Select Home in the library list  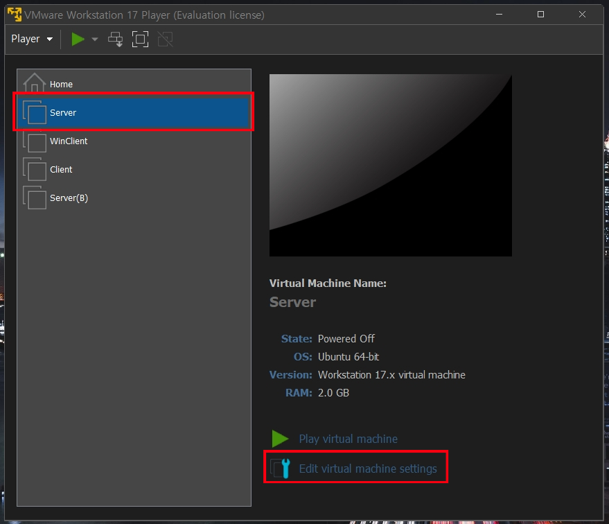[x=134, y=84]
